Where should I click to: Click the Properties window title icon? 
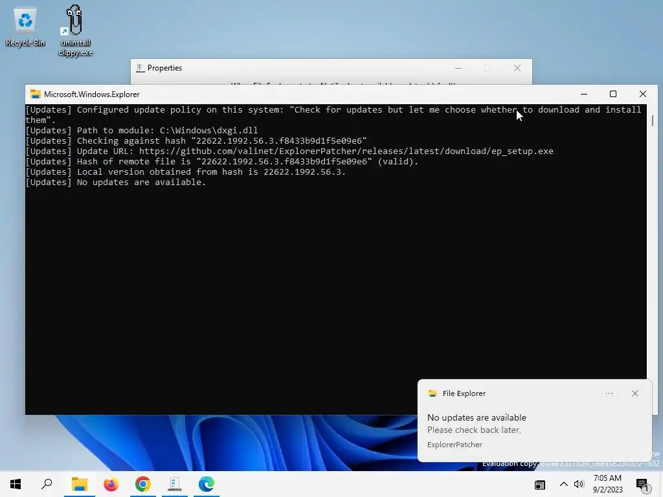[140, 68]
